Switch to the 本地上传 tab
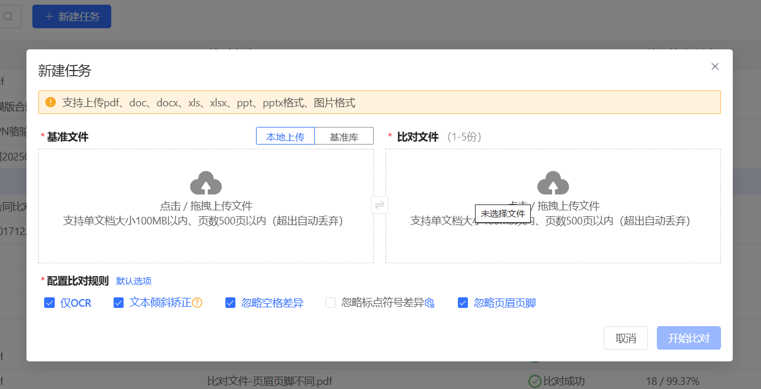 (x=285, y=136)
